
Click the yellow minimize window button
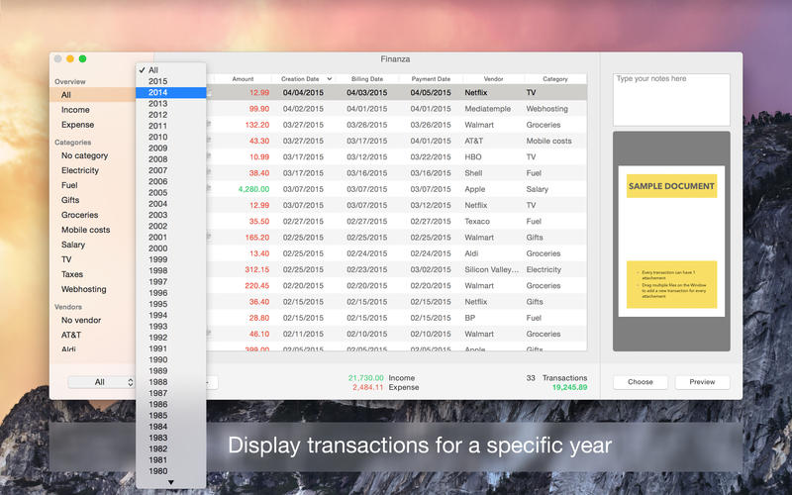click(70, 59)
